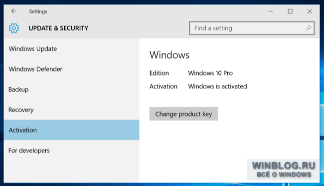Image resolution: width=324 pixels, height=186 pixels.
Task: Select Activation in the sidebar
Action: pyautogui.click(x=71, y=130)
